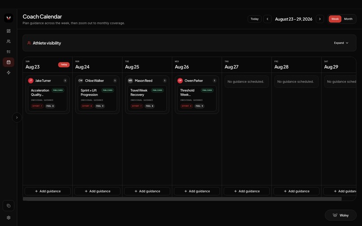Click the Wolvy logo in the sidebar
Viewport: 362px width, 226px height.
(9, 18)
